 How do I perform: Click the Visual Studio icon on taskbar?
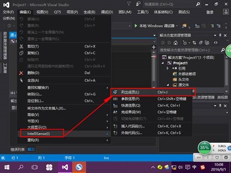click(65, 168)
